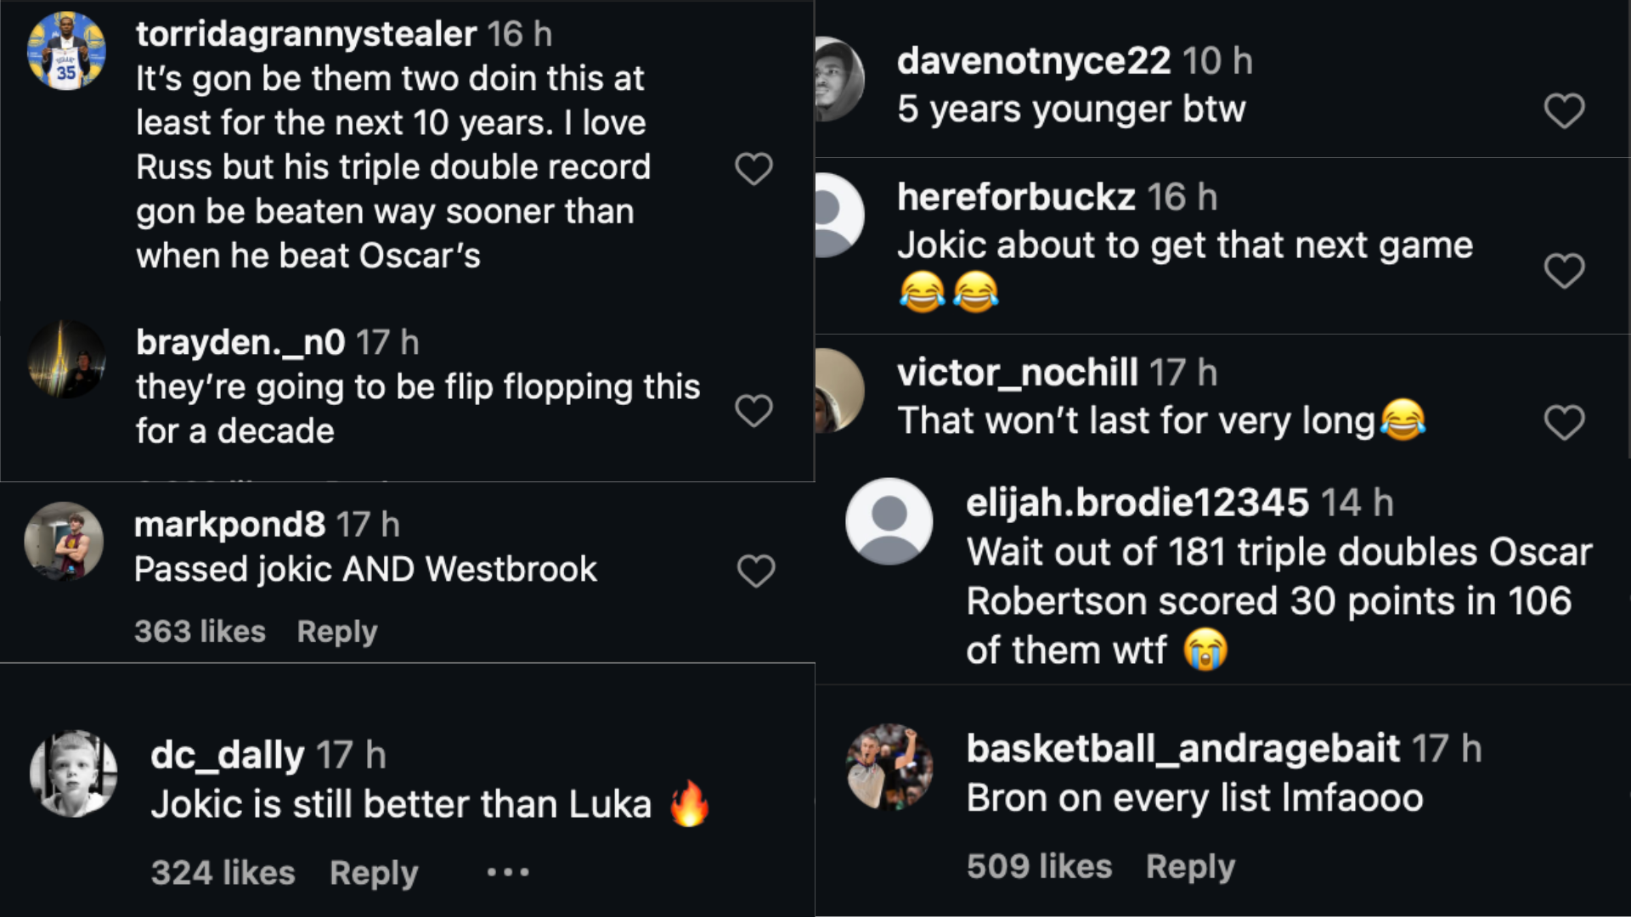
Task: Open elijah.brodie12345's default avatar
Action: (x=889, y=521)
